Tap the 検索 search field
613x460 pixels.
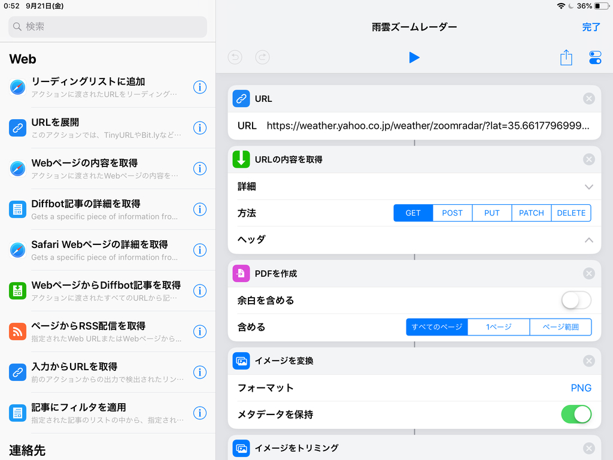[108, 27]
